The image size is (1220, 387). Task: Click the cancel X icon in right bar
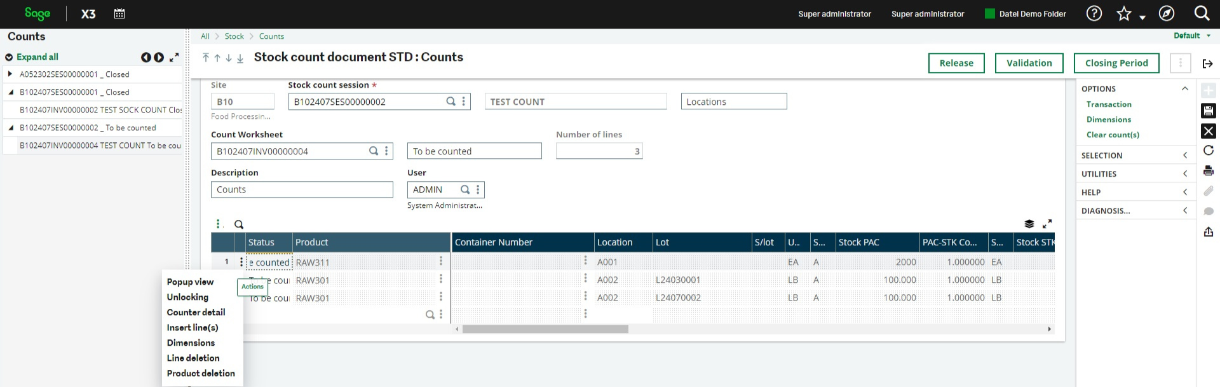1209,131
